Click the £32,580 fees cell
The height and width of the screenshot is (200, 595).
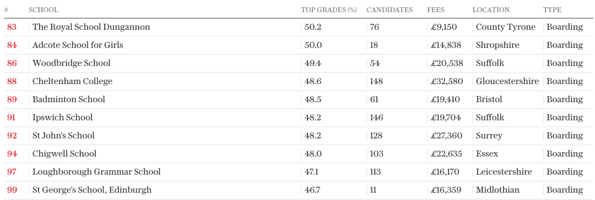point(447,81)
